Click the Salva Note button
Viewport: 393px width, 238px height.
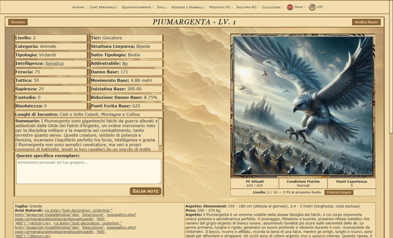(145, 191)
